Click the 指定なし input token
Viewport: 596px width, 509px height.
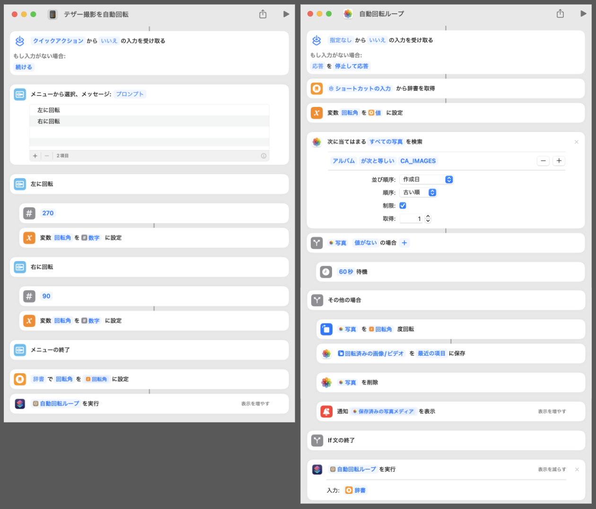click(341, 41)
